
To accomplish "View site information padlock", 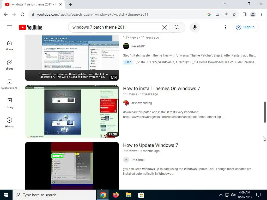I will tap(33, 14).
